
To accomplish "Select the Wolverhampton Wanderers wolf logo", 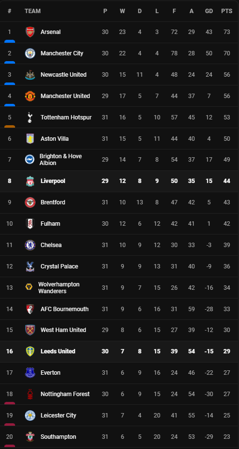I will pyautogui.click(x=29, y=287).
